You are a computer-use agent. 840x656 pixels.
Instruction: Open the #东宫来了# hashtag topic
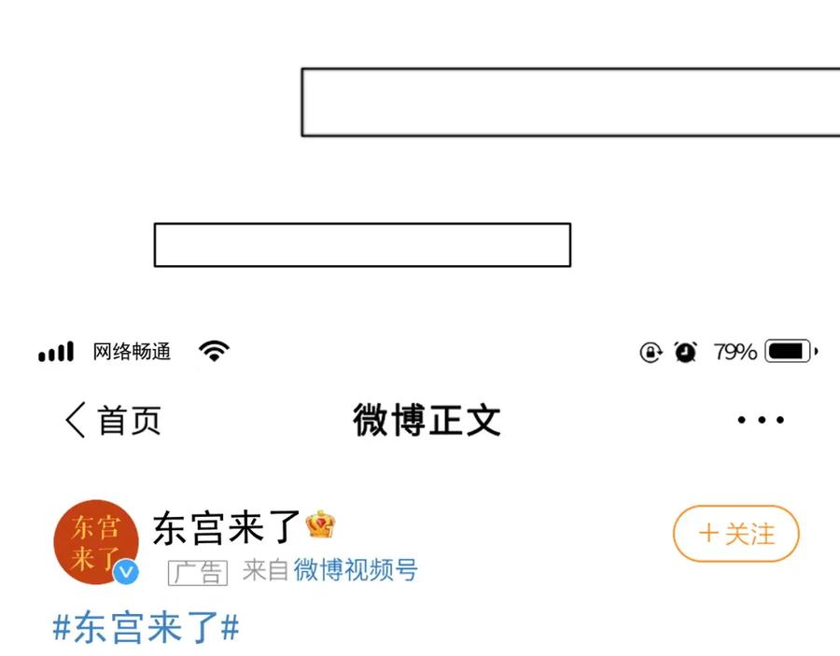pyautogui.click(x=147, y=627)
